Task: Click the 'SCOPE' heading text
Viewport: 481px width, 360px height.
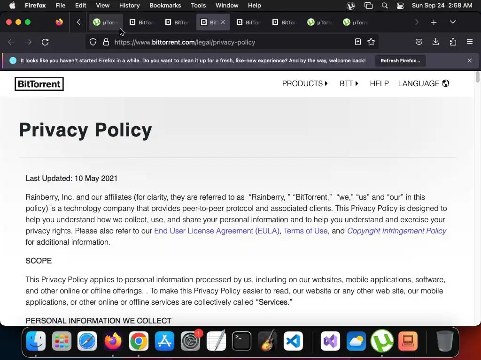Action: 39,261
